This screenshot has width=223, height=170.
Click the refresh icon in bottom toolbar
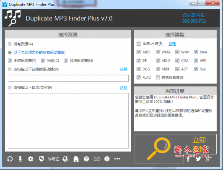point(10,159)
